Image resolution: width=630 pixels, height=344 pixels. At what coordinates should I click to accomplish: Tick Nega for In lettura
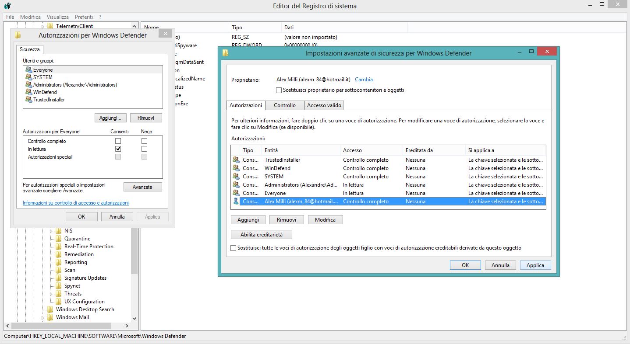click(144, 149)
